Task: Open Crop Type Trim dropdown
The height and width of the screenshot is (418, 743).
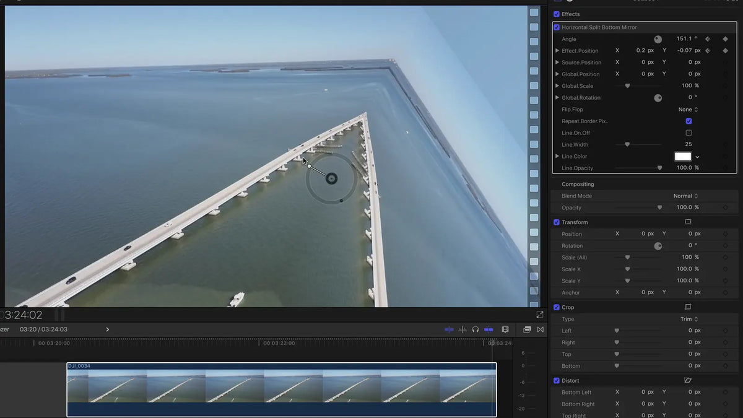Action: point(689,319)
